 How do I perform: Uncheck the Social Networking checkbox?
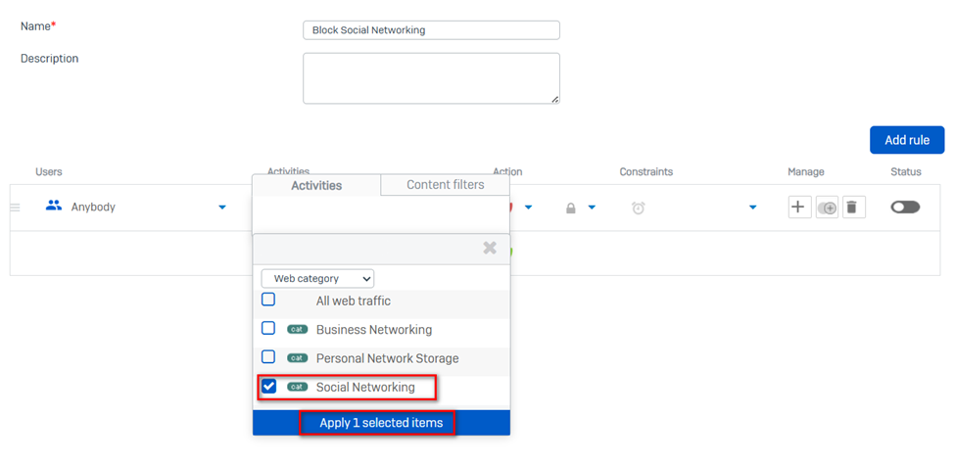[x=269, y=387]
